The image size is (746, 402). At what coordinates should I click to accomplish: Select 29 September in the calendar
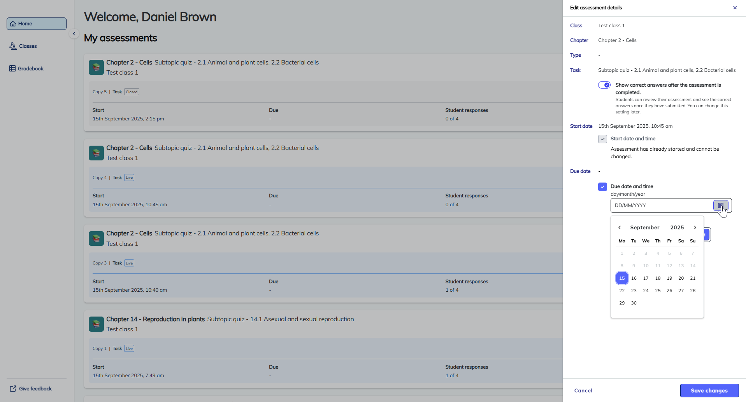click(622, 303)
